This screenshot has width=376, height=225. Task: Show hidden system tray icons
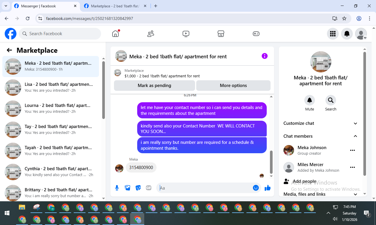(x=328, y=213)
